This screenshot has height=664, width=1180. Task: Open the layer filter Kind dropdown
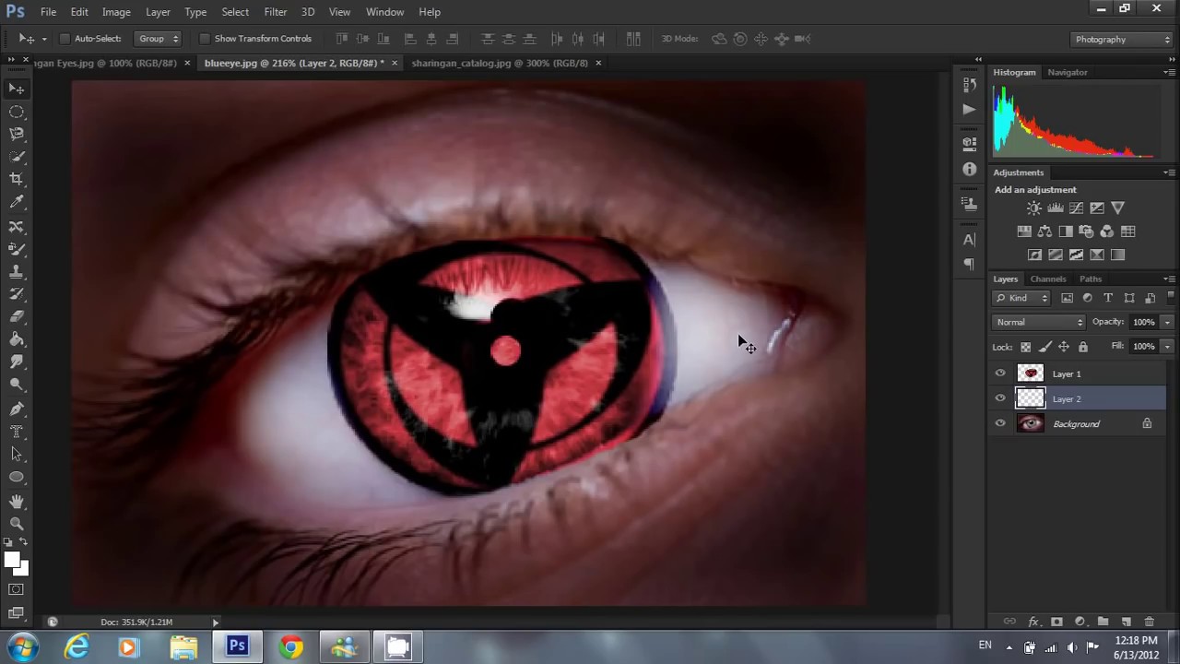click(1021, 298)
